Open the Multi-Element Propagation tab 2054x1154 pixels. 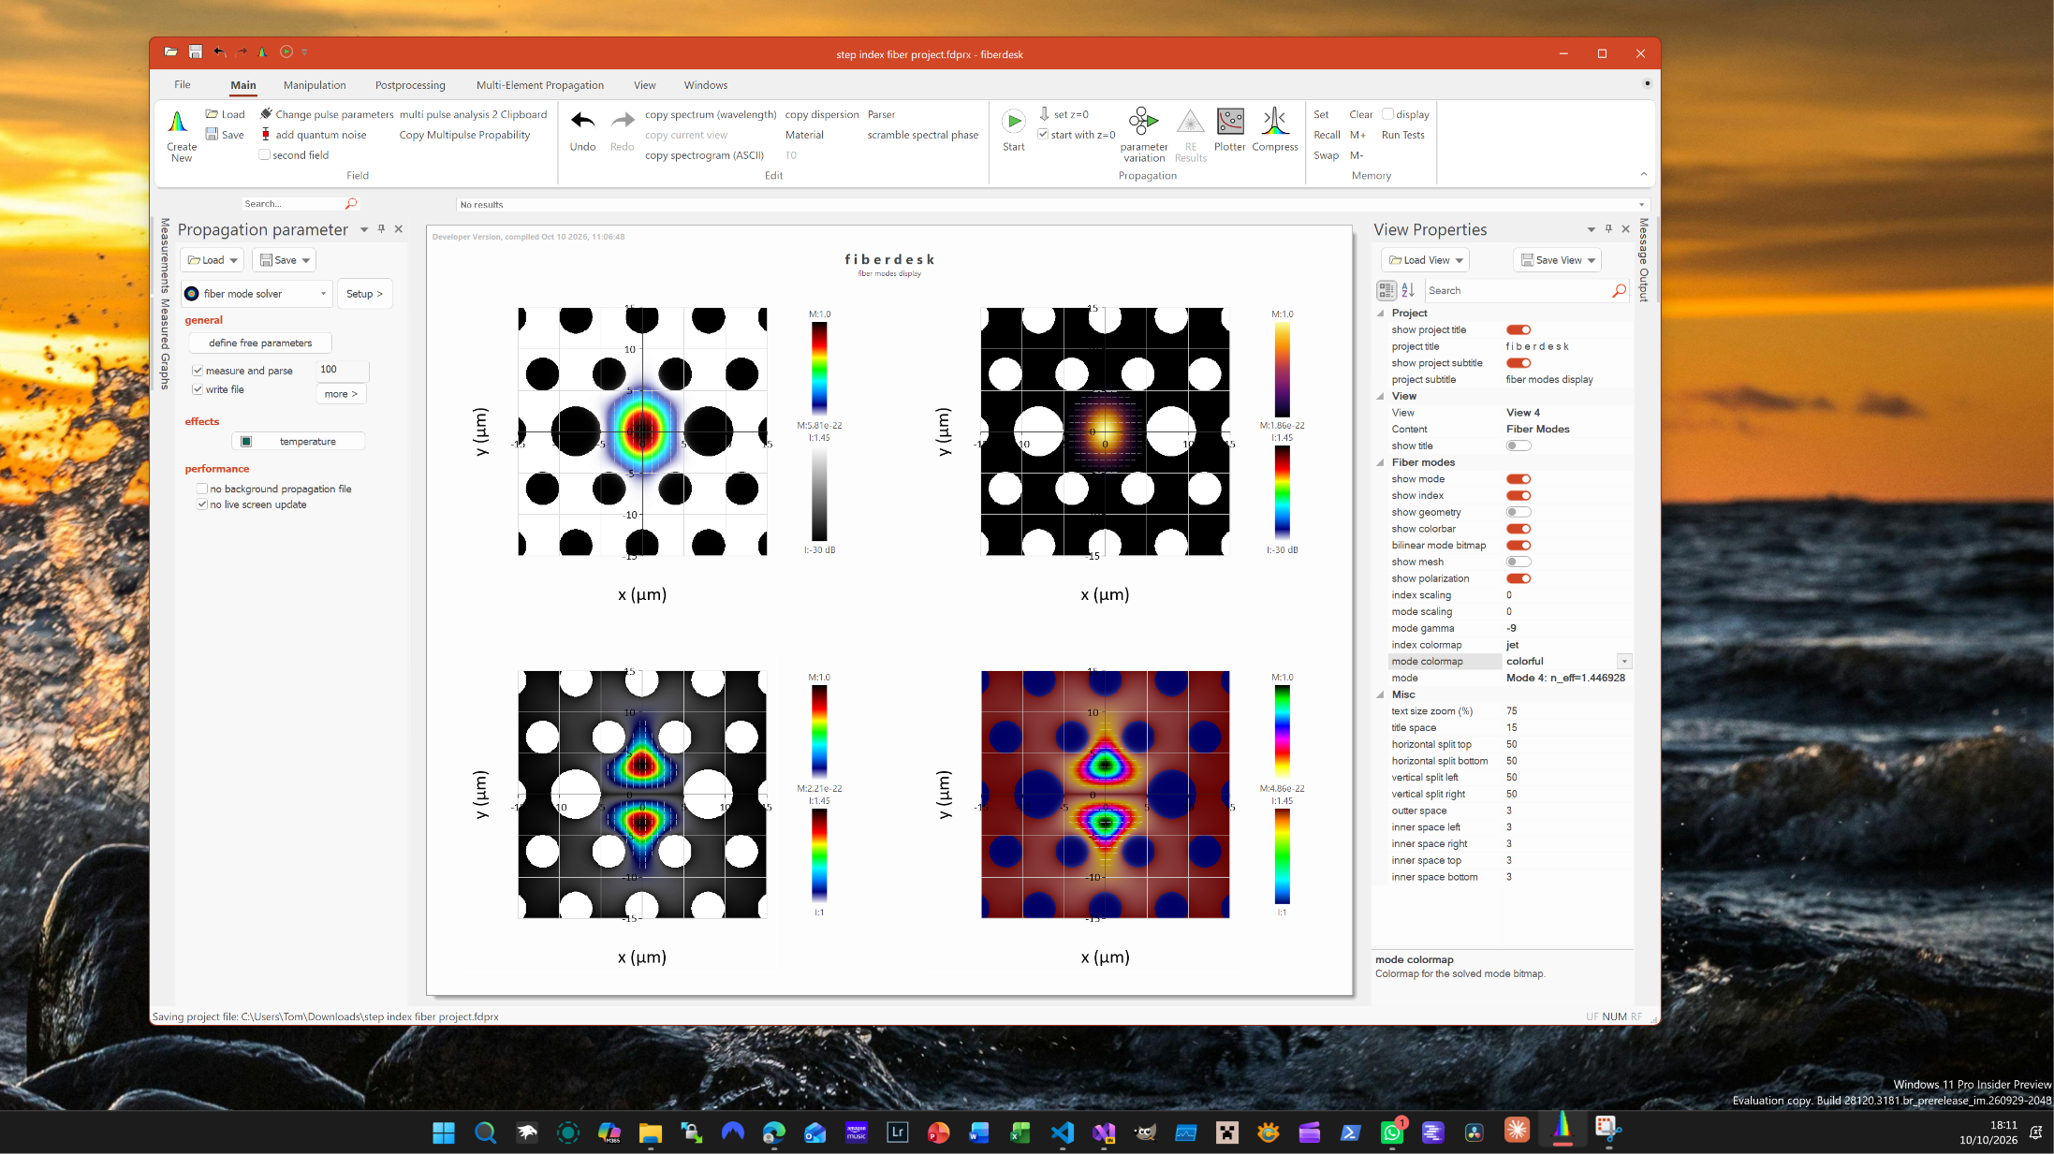(539, 85)
